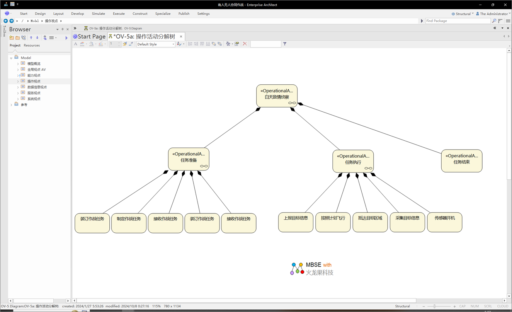Click the align bottoms icon in diagram toolbar
The height and width of the screenshot is (312, 512).
(x=208, y=44)
